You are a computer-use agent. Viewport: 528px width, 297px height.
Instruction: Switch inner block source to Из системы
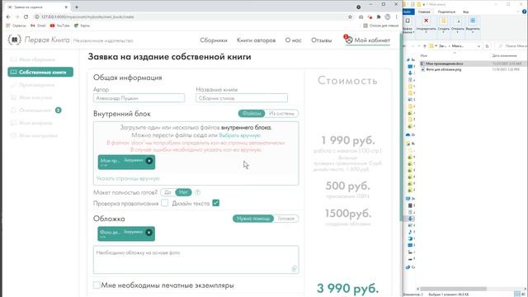pos(281,114)
